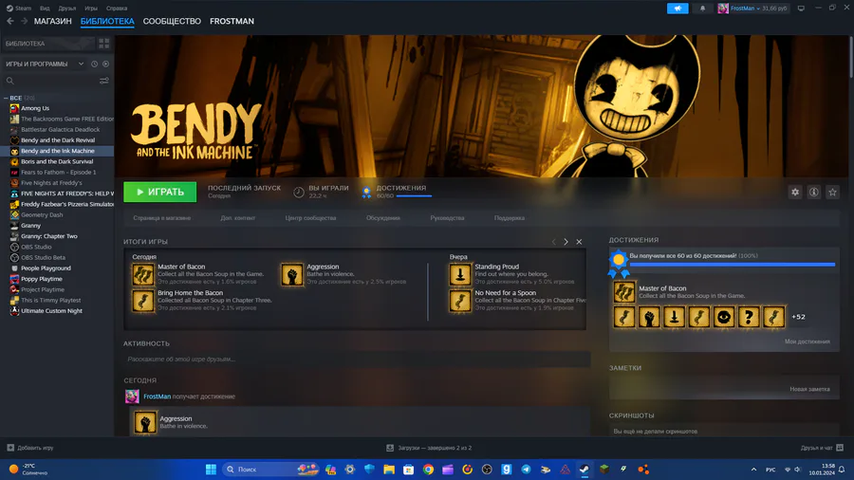Go forward with the navigation arrow

tap(24, 21)
